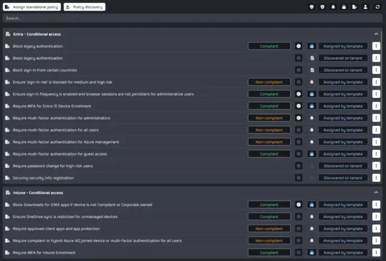Viewport: 386px width, 261px height.
Task: Open three-dot menu for Block sign-in from certain countries
Action: (x=376, y=70)
